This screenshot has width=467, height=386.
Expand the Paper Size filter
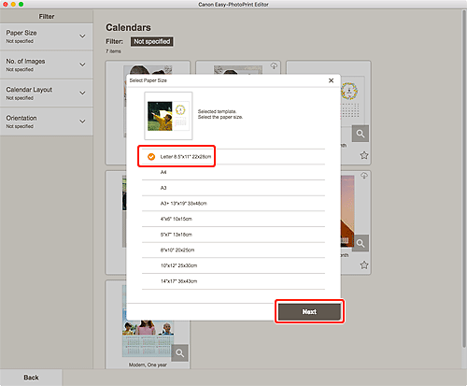[47, 36]
